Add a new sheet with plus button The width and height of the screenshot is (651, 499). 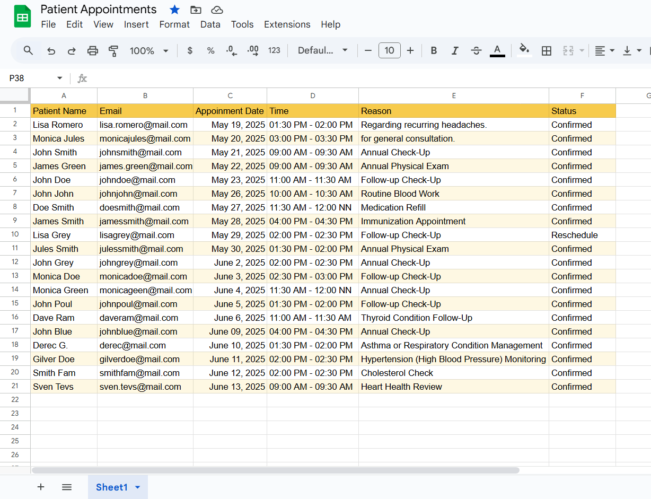(x=41, y=487)
